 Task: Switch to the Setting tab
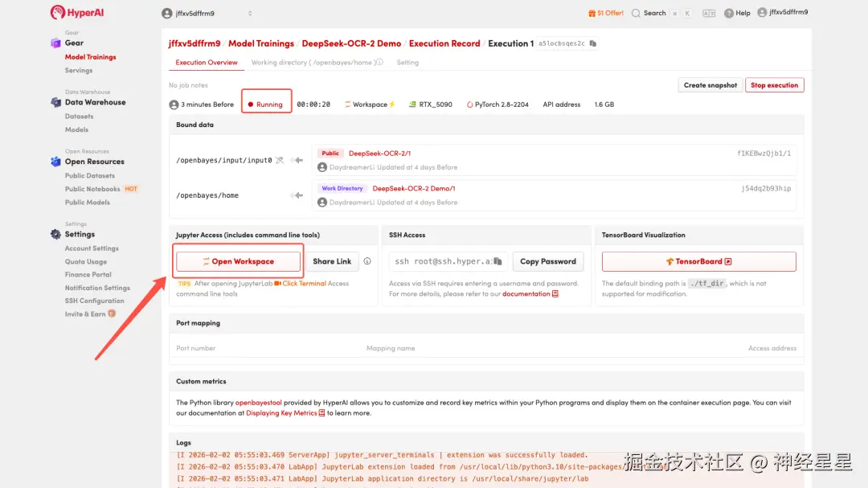pyautogui.click(x=407, y=63)
